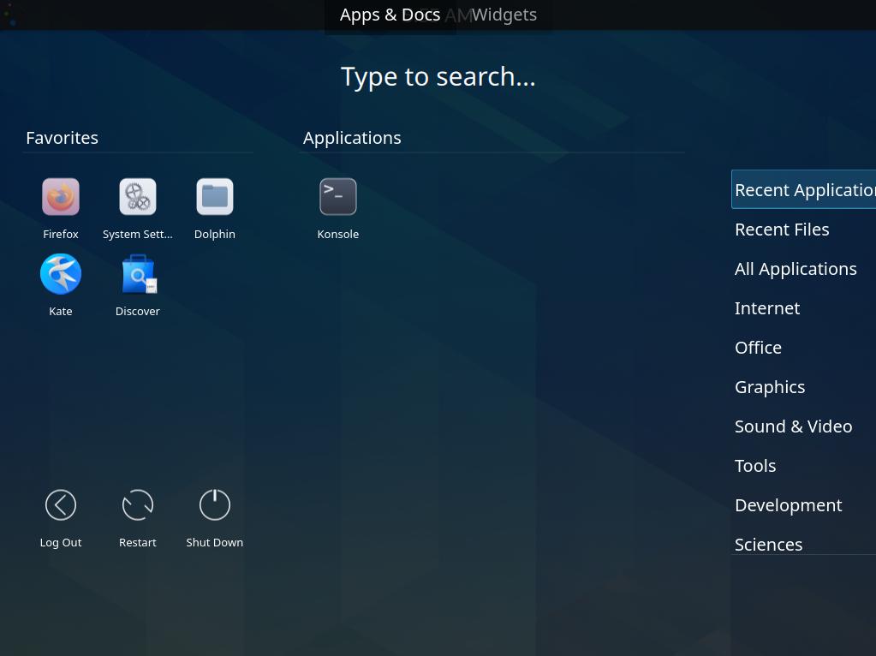Click the Restart icon
876x656 pixels.
click(x=137, y=504)
